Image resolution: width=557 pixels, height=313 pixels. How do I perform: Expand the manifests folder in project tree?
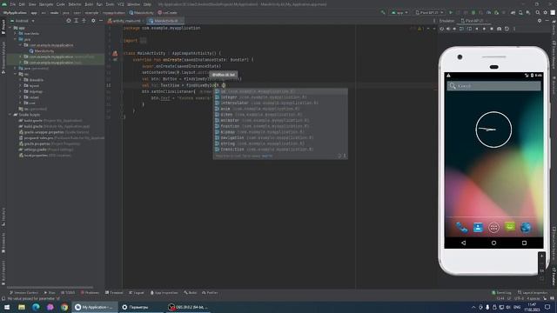[16, 33]
